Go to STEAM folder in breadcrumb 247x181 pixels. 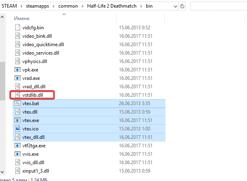tap(9, 6)
